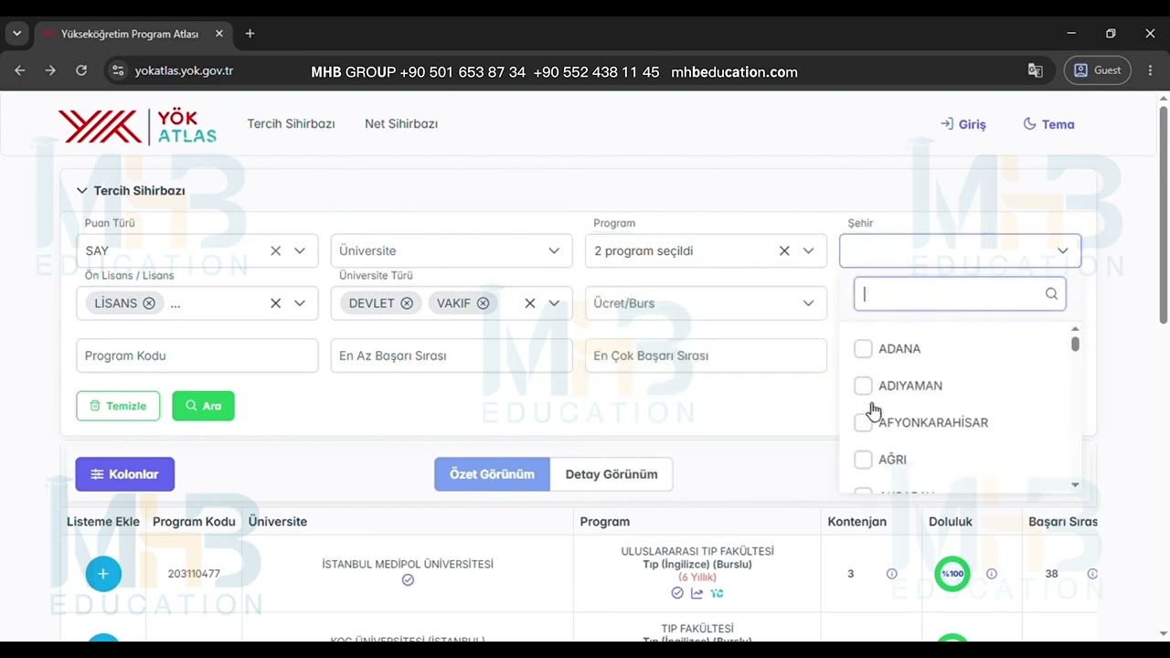Check the ADIYAMAN city checkbox
This screenshot has height=658, width=1170.
(x=863, y=386)
